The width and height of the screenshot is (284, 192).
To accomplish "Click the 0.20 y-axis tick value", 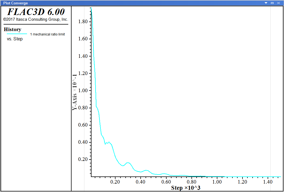I will (83, 160).
